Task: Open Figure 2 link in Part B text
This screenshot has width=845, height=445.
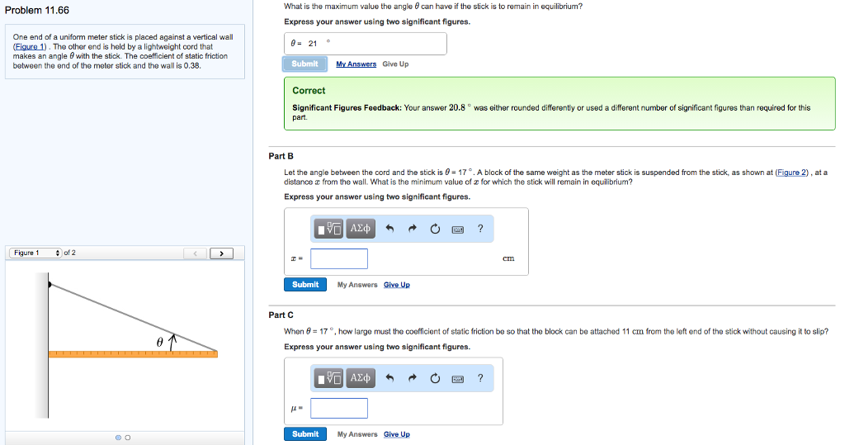Action: tap(791, 173)
